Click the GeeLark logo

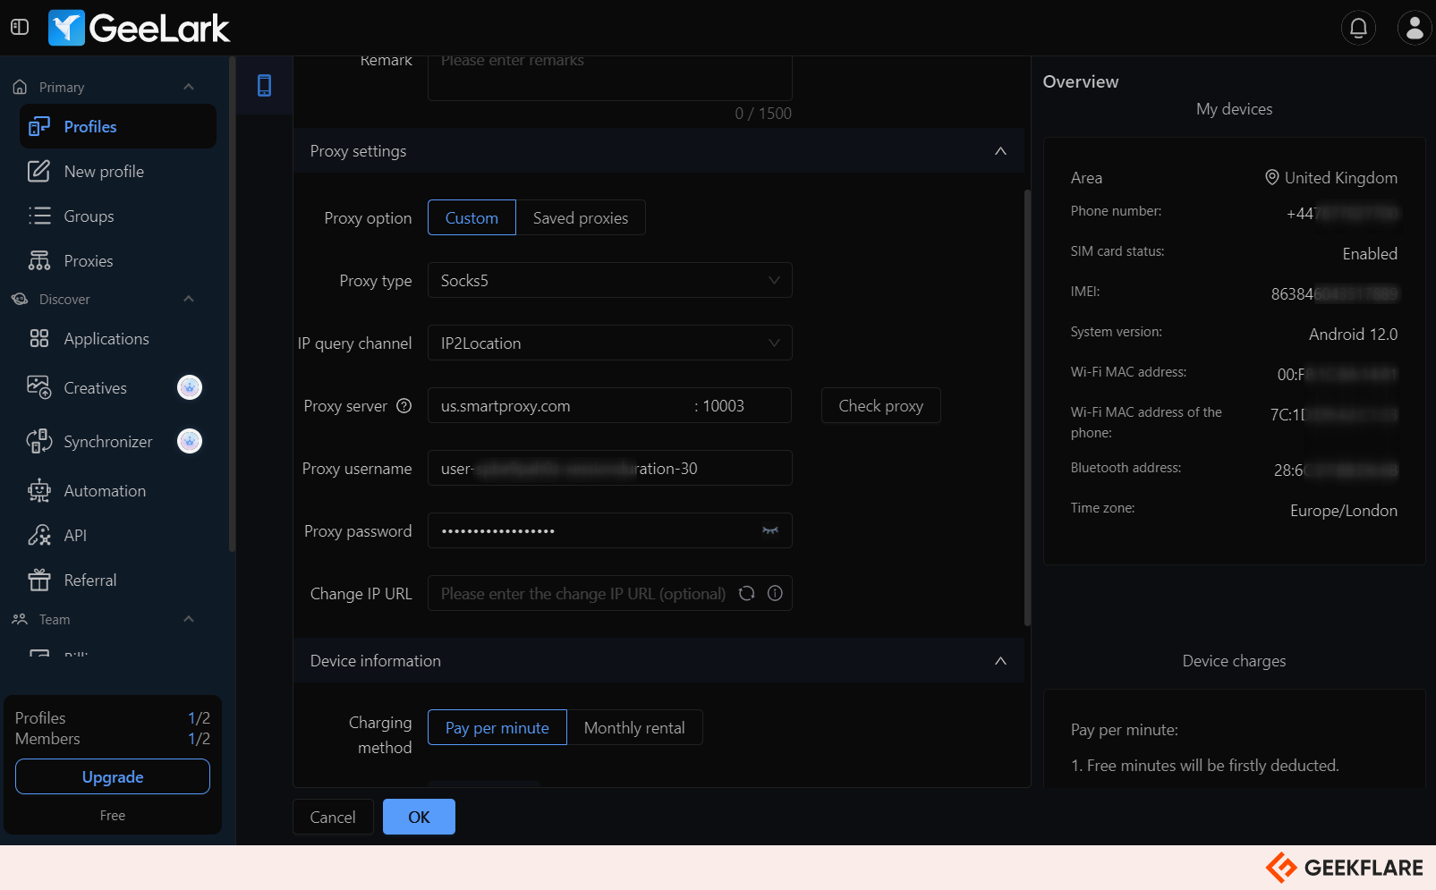click(140, 28)
